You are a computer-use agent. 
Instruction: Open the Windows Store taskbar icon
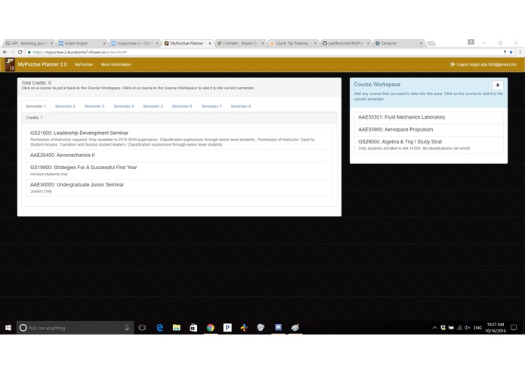click(193, 328)
